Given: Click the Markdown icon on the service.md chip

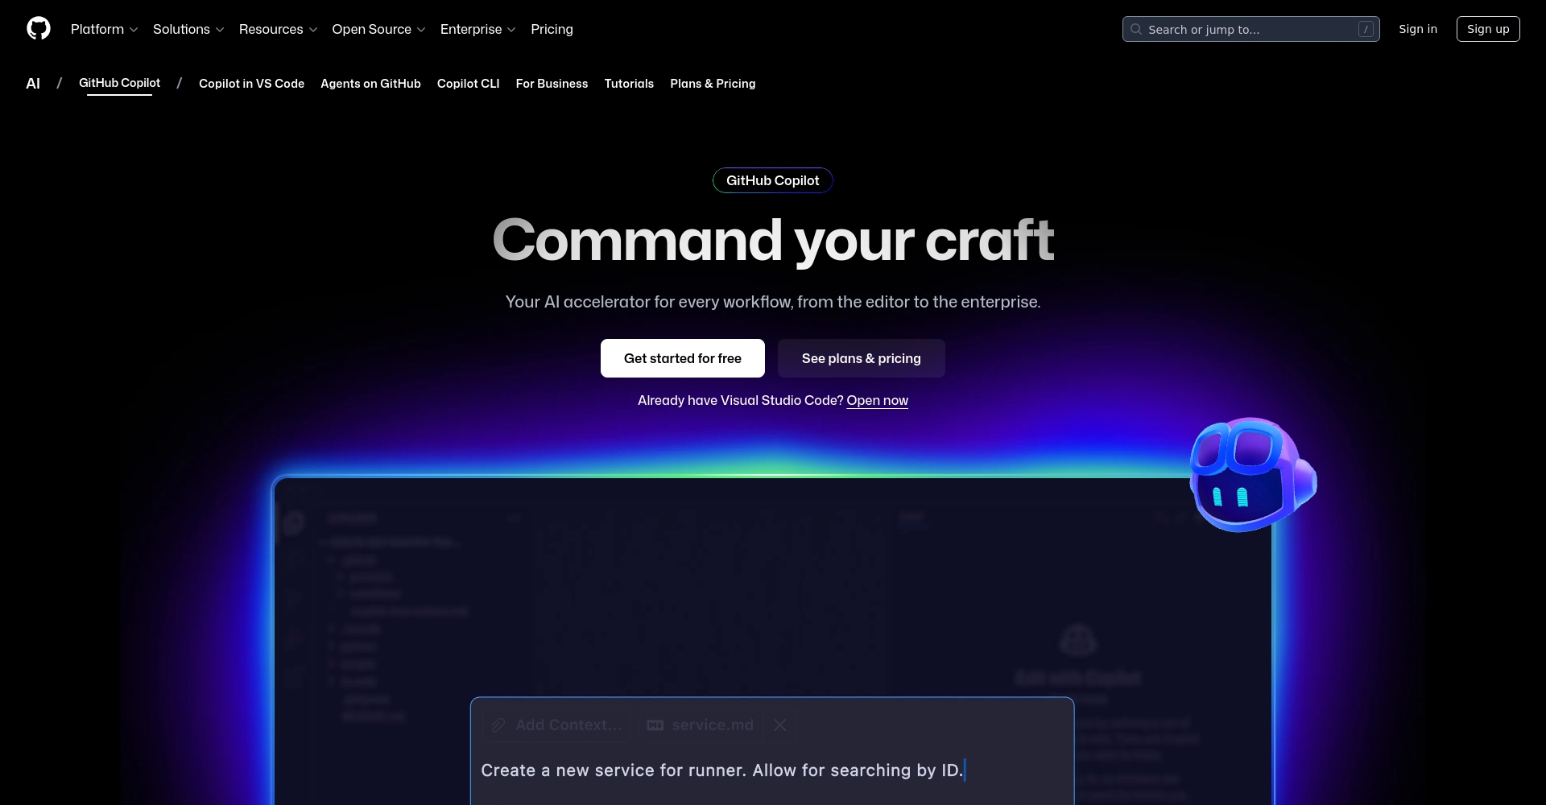Looking at the screenshot, I should click(x=654, y=724).
